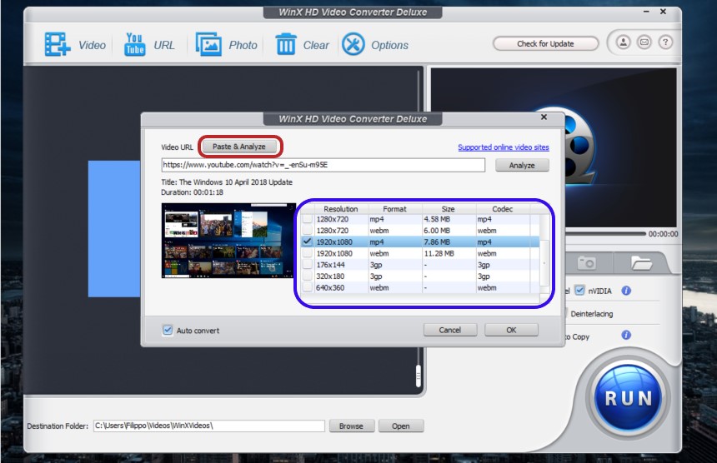This screenshot has height=463, width=717.
Task: Open the help question mark icon
Action: click(x=665, y=42)
